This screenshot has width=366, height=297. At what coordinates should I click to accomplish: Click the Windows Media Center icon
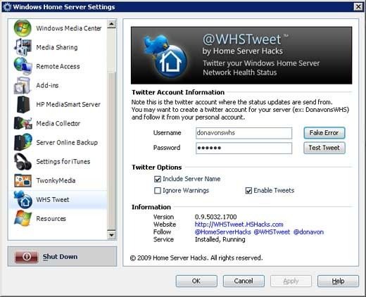click(23, 28)
